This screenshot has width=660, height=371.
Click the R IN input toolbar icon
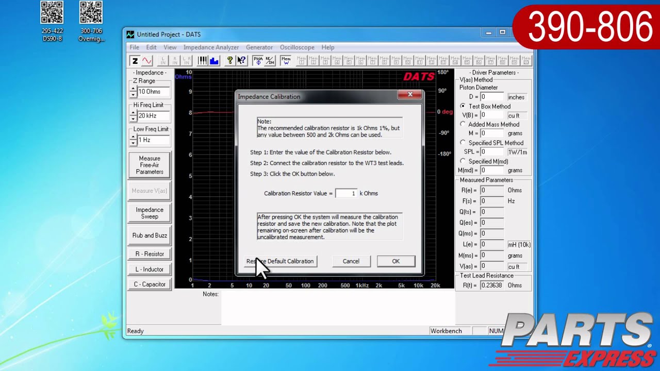[x=175, y=61]
